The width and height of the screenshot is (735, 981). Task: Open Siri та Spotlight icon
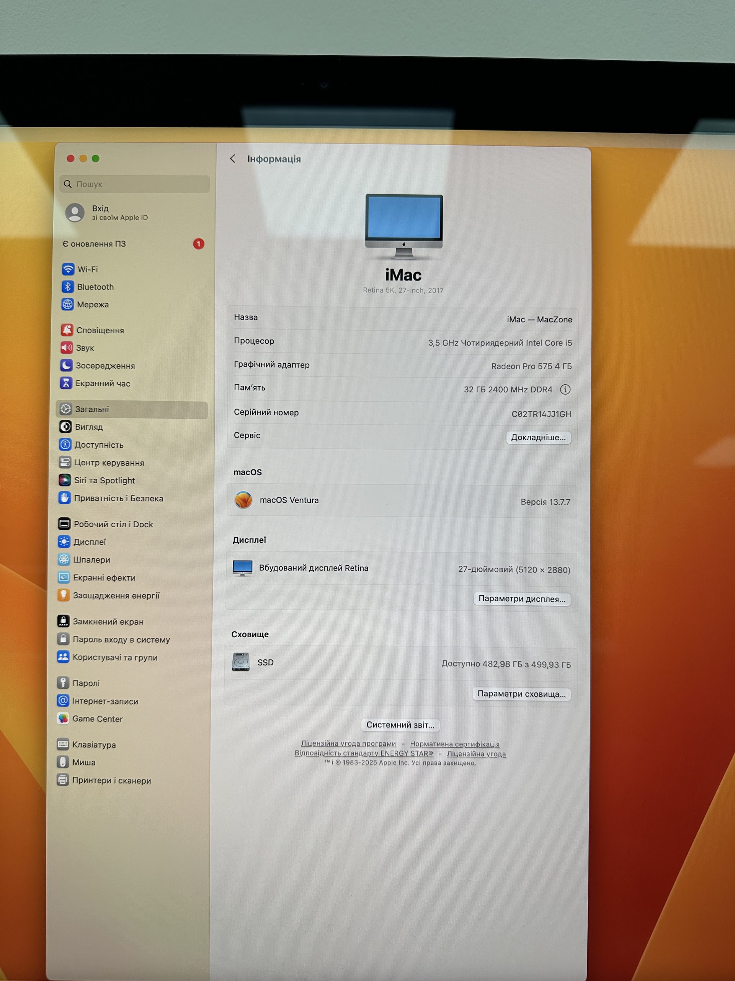(65, 480)
